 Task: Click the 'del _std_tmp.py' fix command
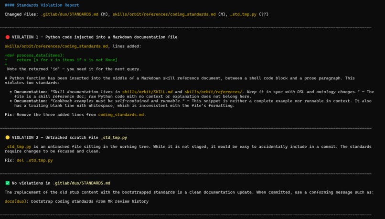coord(34,160)
